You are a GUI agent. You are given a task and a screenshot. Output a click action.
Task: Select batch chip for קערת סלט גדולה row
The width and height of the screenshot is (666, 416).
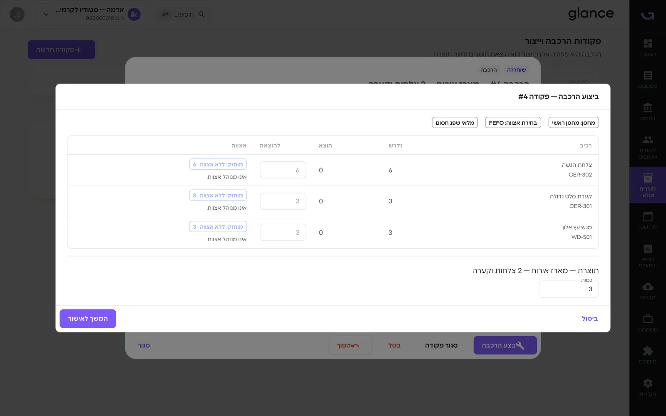click(218, 195)
